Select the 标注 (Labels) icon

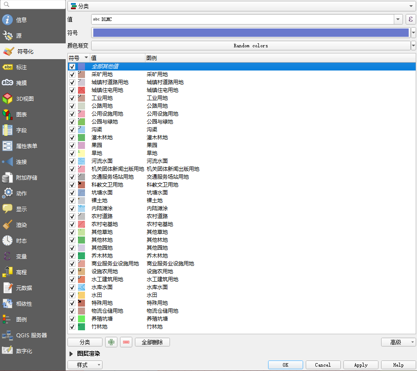7,67
